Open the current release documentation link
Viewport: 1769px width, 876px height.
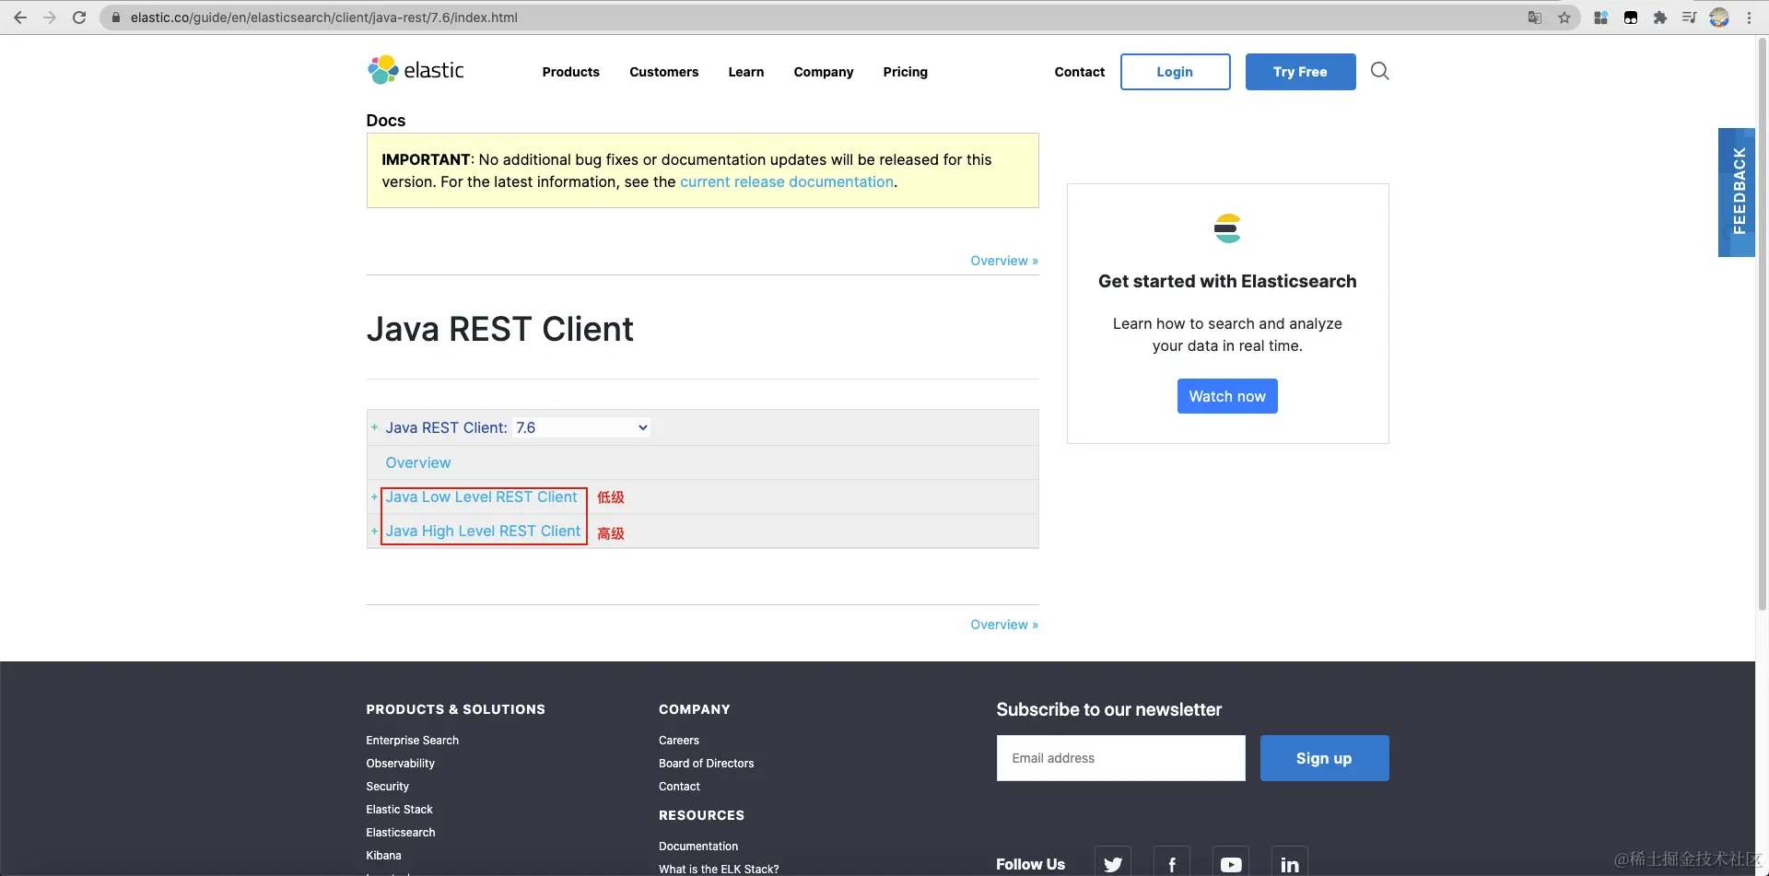(787, 182)
